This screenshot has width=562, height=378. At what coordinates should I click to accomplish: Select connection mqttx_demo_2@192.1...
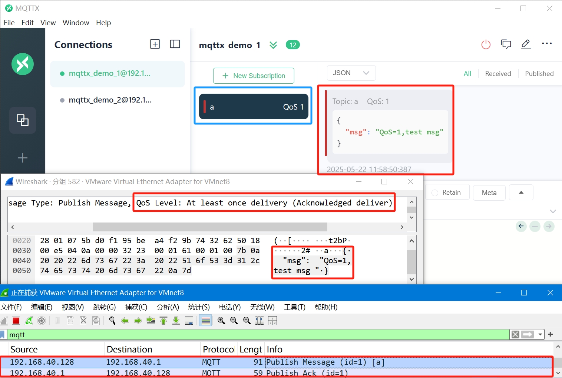(118, 100)
